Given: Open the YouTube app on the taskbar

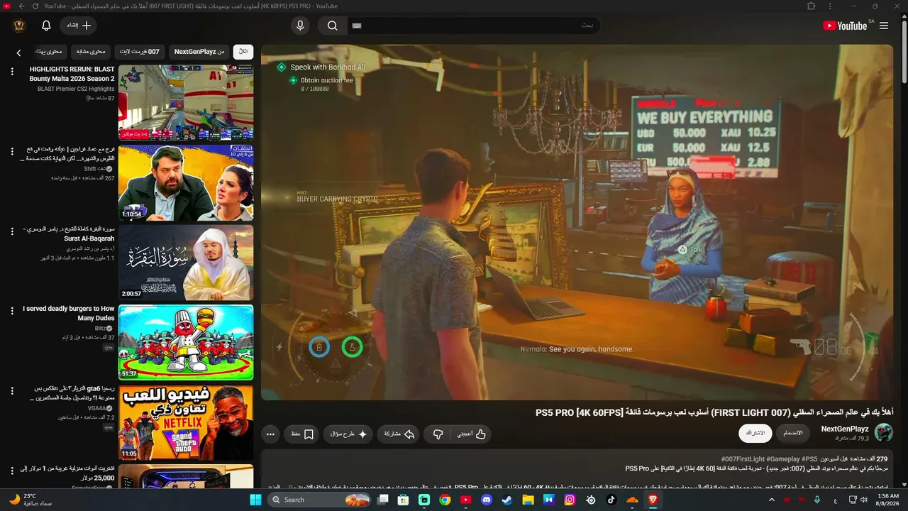Looking at the screenshot, I should [466, 500].
